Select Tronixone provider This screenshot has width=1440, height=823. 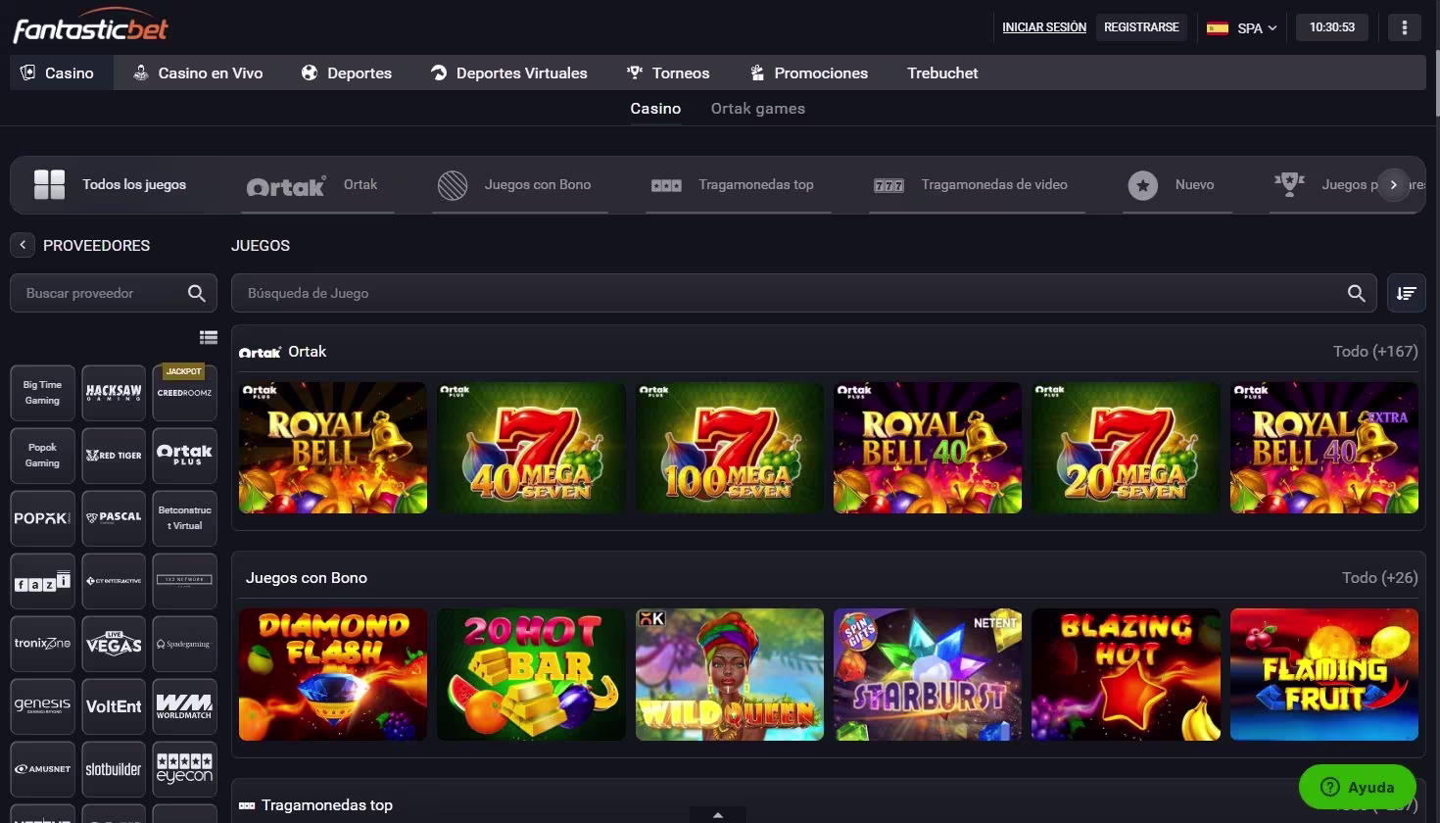click(42, 644)
